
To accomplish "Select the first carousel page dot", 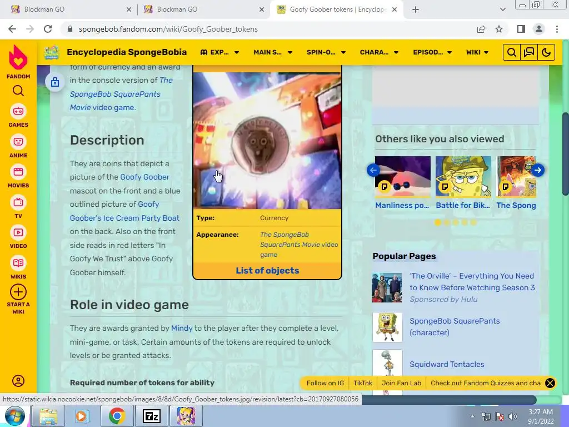I will [438, 222].
